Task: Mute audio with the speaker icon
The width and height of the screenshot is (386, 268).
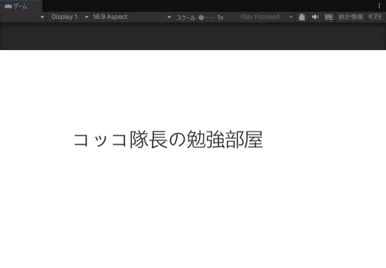Action: coord(315,17)
